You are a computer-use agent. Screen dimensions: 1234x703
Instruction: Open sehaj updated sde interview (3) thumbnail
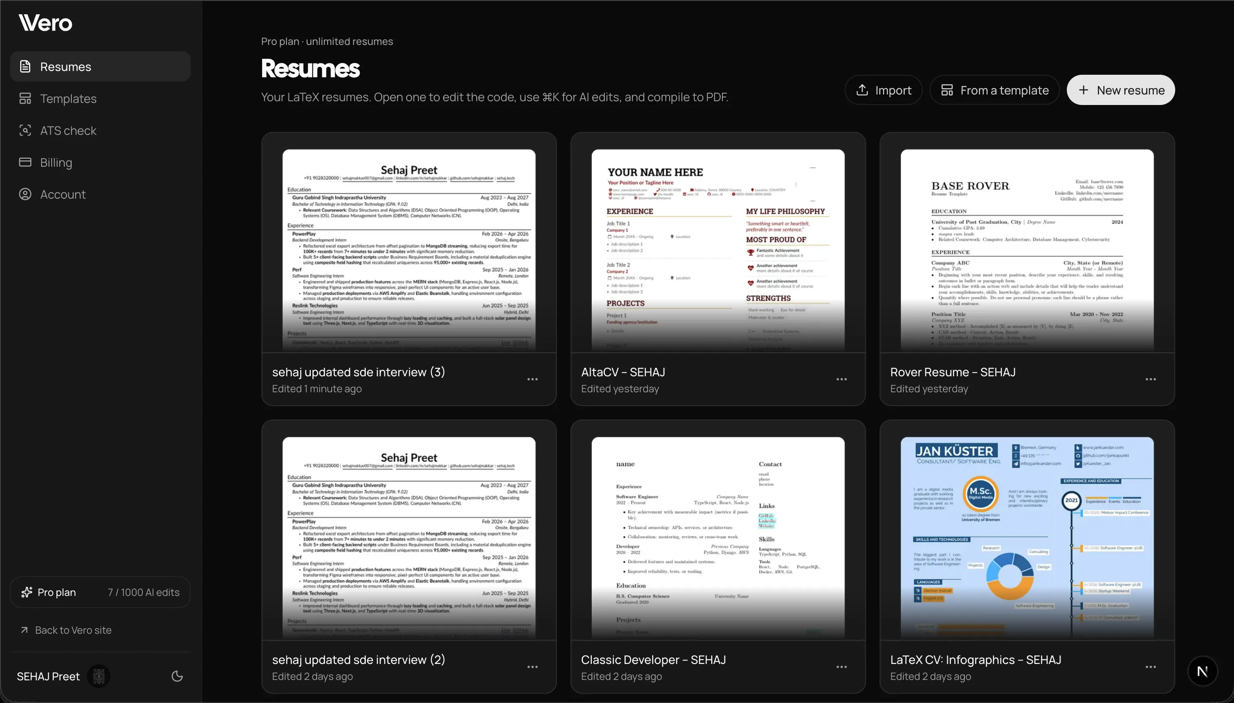click(409, 250)
